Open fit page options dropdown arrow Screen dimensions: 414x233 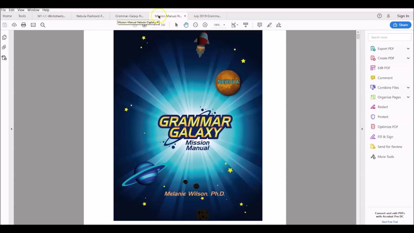pyautogui.click(x=237, y=25)
